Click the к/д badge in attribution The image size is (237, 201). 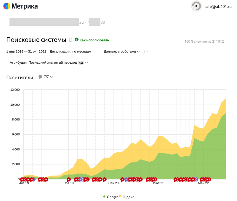click(x=81, y=63)
